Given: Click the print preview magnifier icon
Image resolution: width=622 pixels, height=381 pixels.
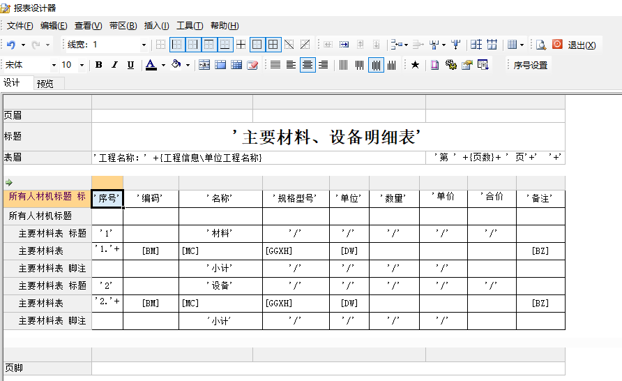Looking at the screenshot, I should click(x=541, y=45).
